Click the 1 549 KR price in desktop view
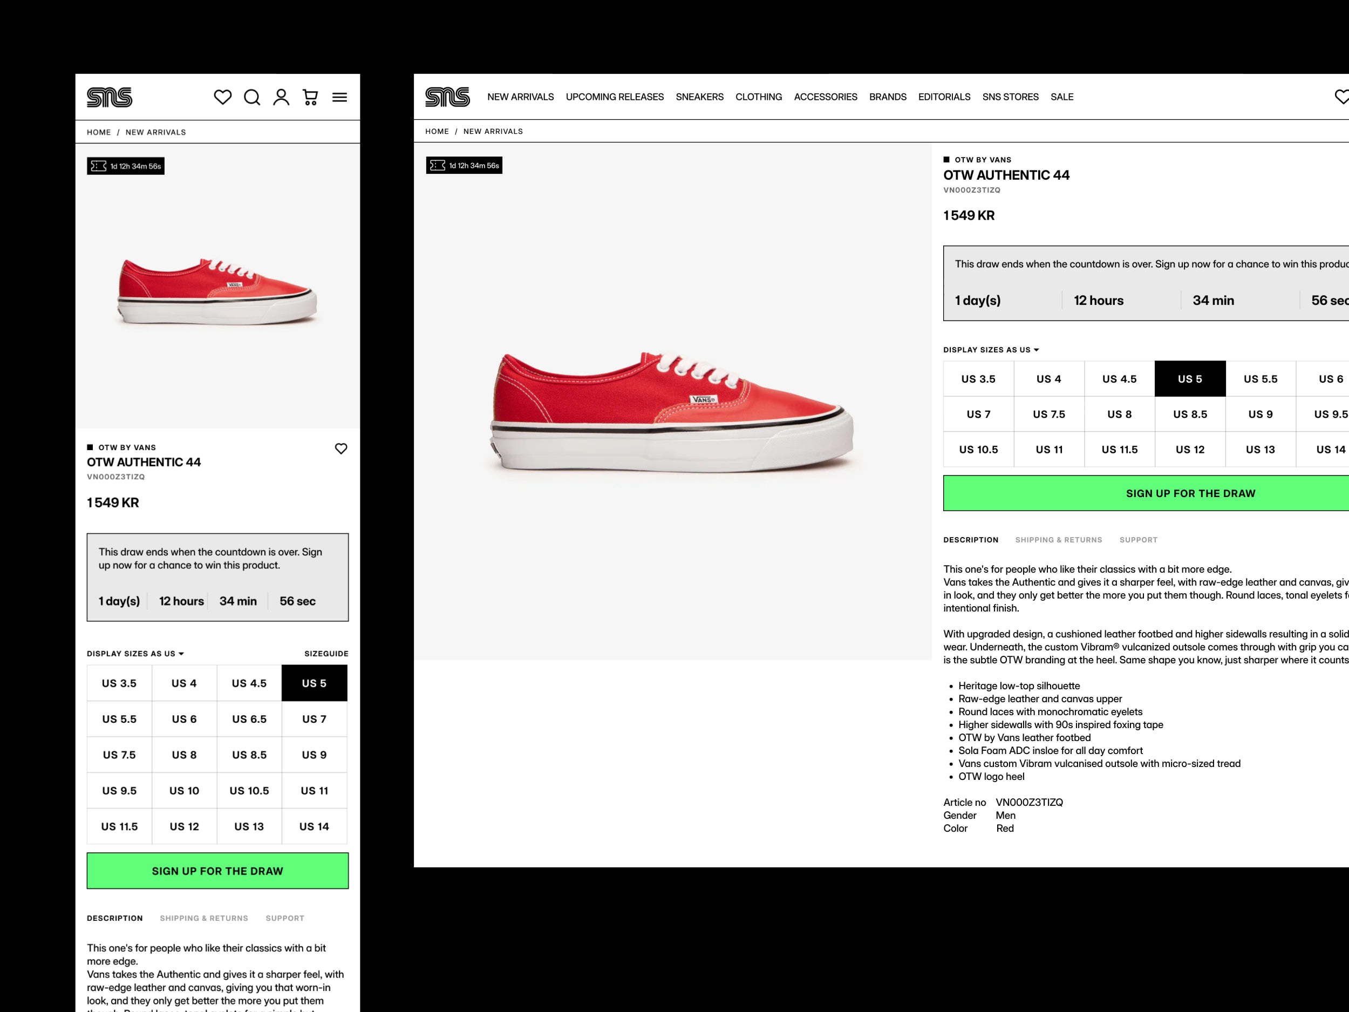The image size is (1349, 1012). (969, 215)
